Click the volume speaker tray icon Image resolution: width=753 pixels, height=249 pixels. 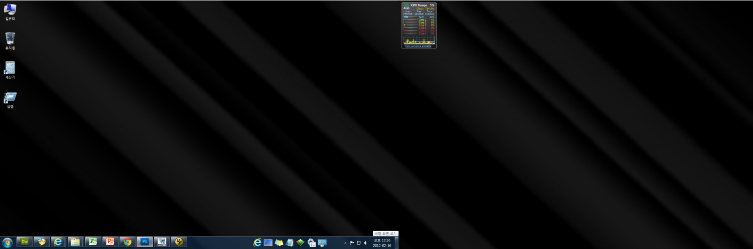pyautogui.click(x=365, y=243)
